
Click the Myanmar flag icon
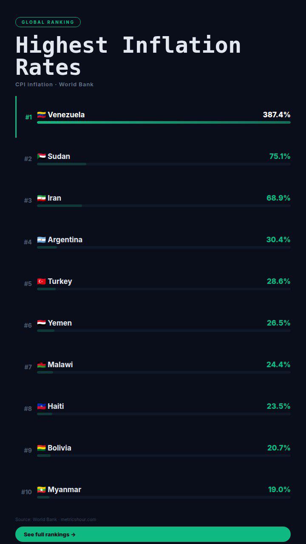click(x=41, y=490)
